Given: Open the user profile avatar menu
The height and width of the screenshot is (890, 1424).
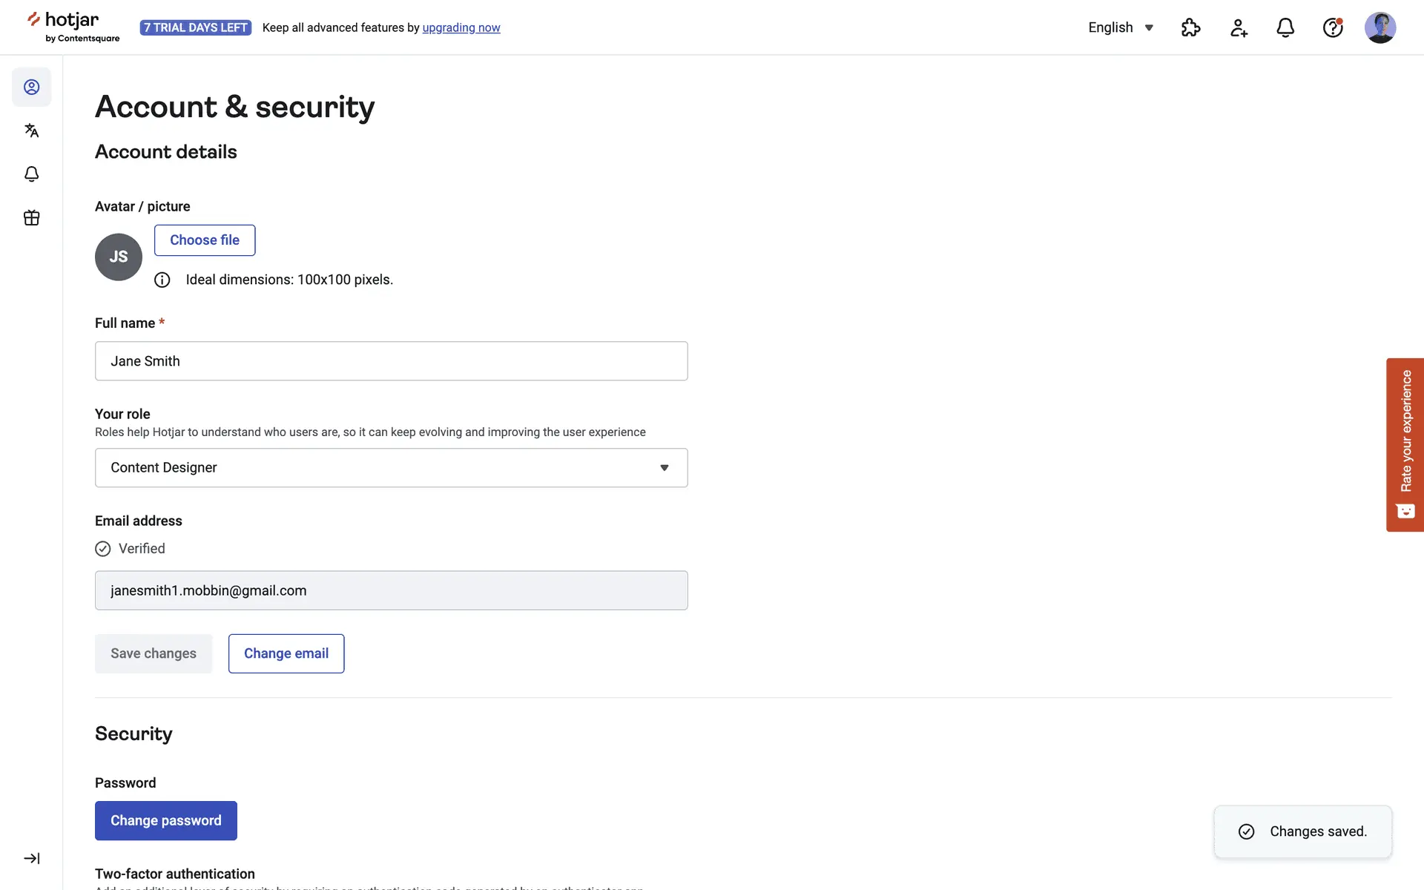Looking at the screenshot, I should pos(1379,27).
